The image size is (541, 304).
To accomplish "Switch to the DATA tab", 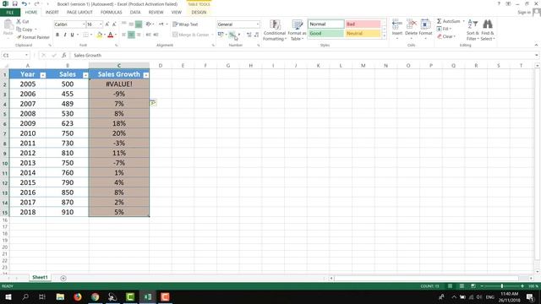I will 135,13.
